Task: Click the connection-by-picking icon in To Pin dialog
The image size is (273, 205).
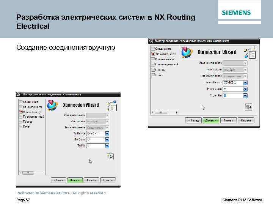Action: pos(110,156)
